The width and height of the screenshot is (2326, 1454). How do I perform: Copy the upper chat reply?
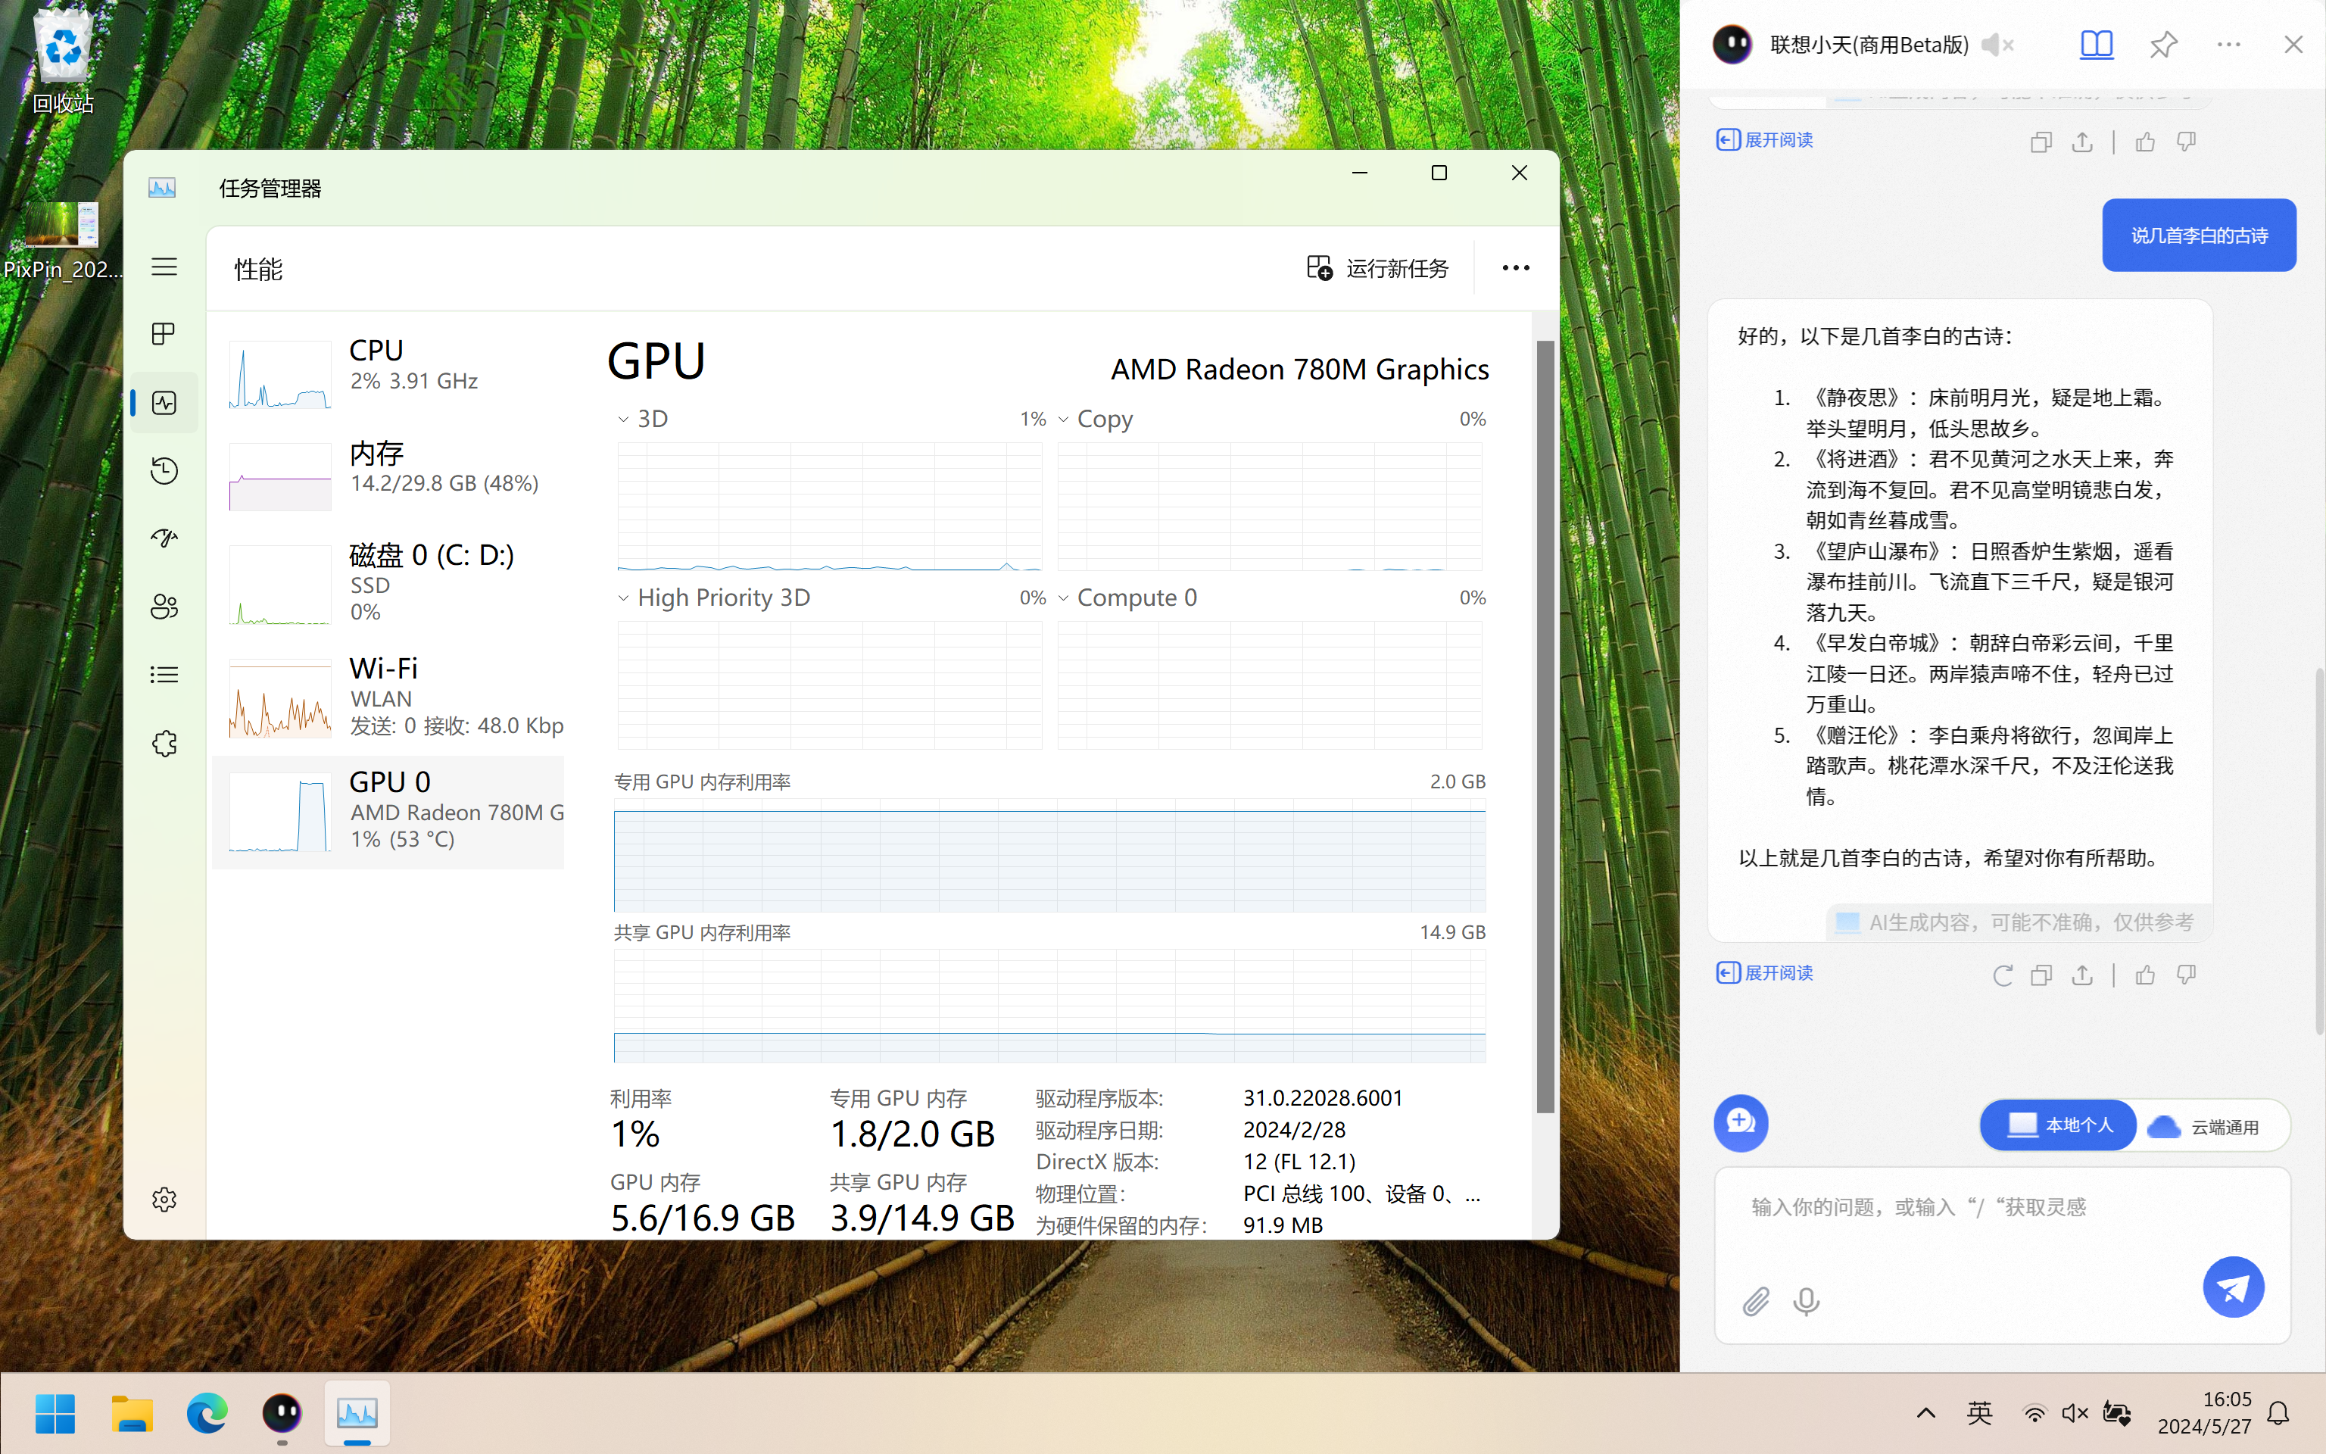[2041, 142]
